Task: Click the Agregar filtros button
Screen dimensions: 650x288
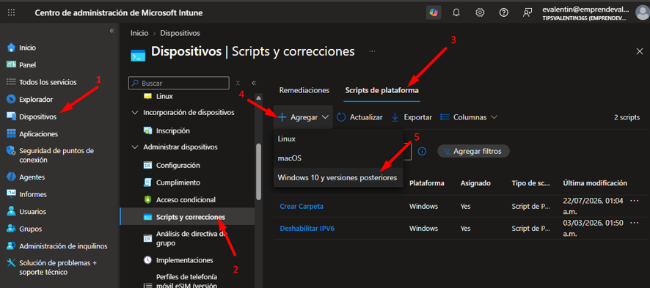Action: click(473, 152)
